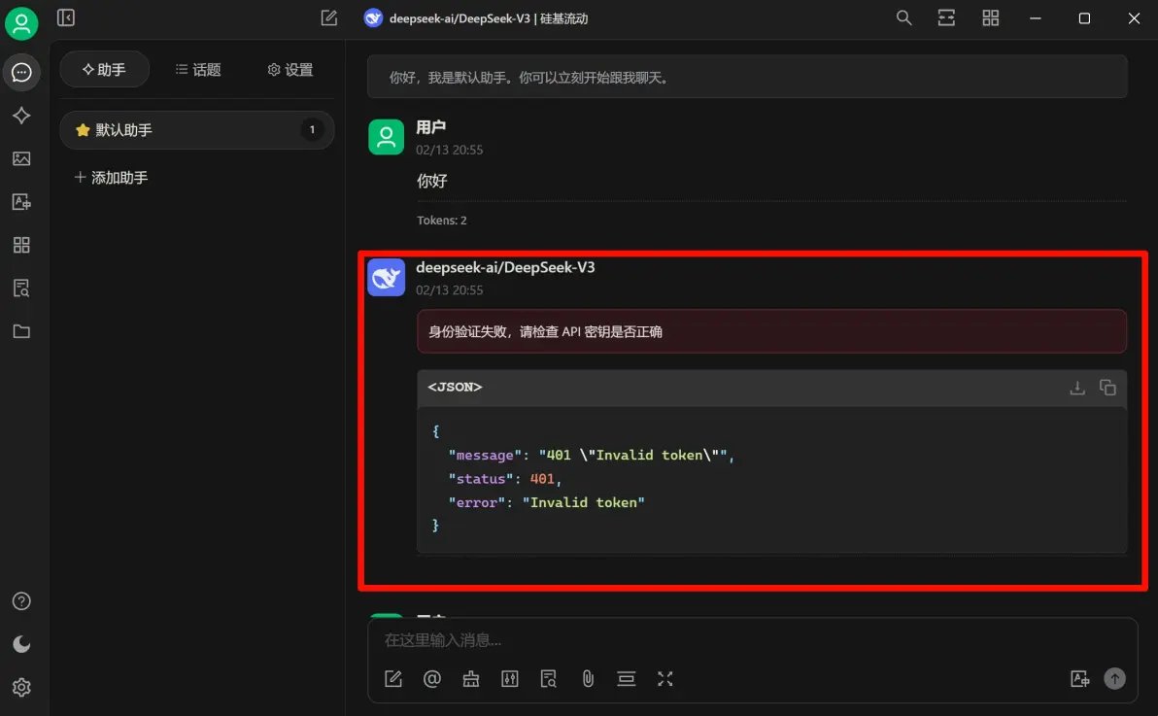Image resolution: width=1158 pixels, height=716 pixels.
Task: Open the mini apps grid in sidebar
Action: coord(21,245)
